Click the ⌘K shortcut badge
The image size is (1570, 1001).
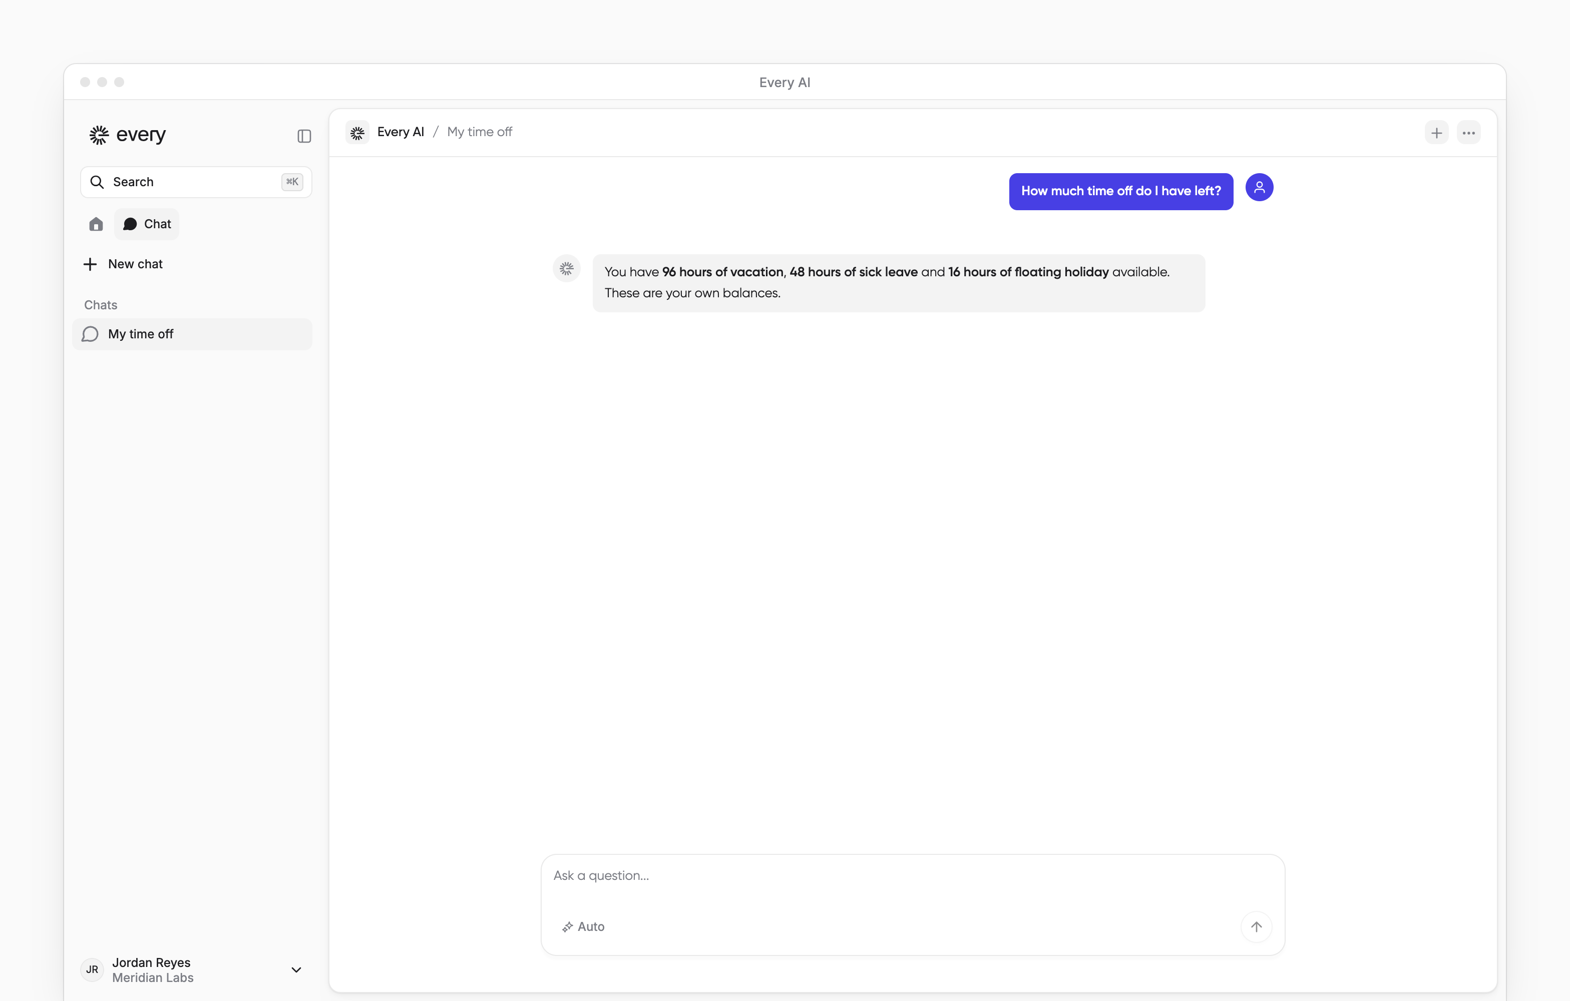coord(292,182)
